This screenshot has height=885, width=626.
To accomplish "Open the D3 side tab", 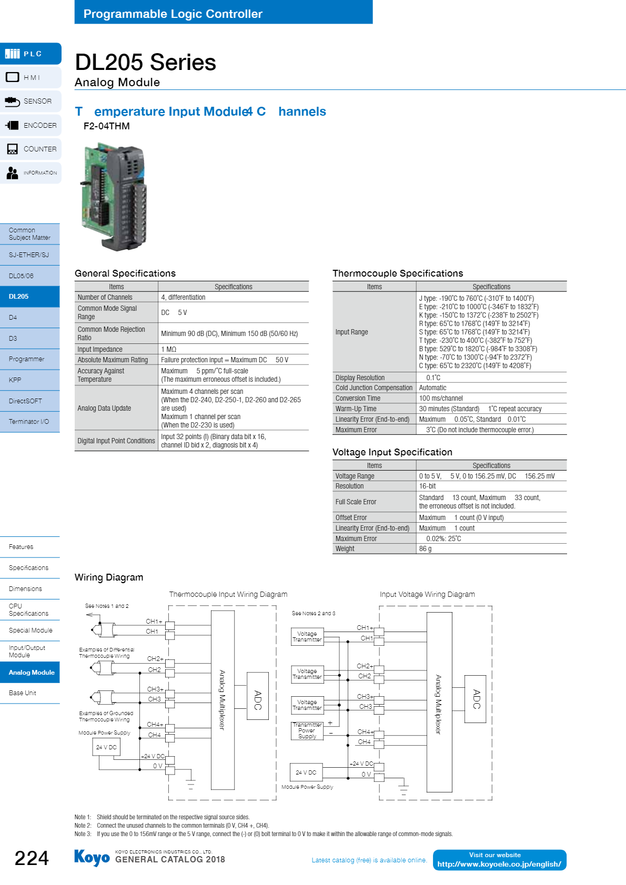I will [x=30, y=338].
